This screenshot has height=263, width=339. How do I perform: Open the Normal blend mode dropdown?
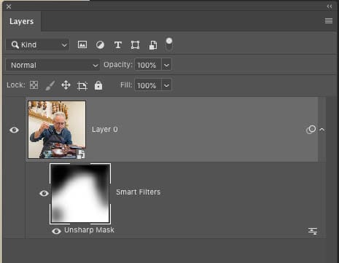coord(52,65)
